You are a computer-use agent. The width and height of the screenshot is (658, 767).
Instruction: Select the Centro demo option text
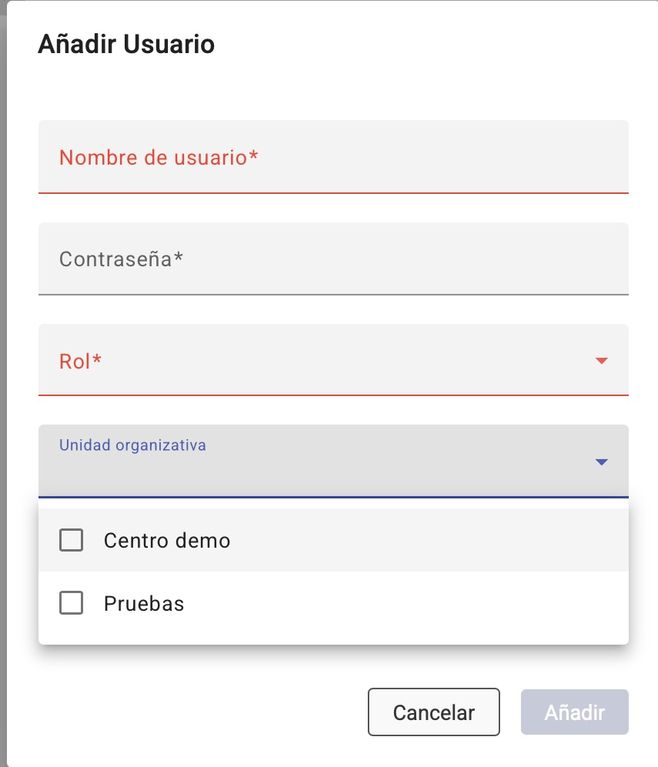point(167,540)
